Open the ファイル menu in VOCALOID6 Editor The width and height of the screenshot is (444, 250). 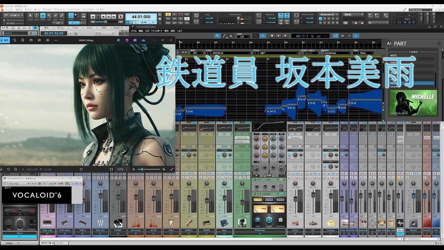tap(135, 31)
